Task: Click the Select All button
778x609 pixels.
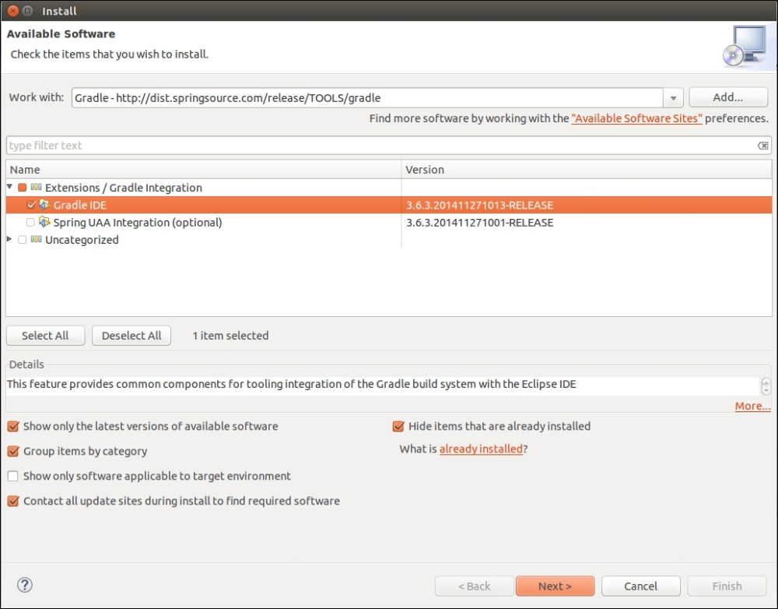Action: pyautogui.click(x=45, y=336)
